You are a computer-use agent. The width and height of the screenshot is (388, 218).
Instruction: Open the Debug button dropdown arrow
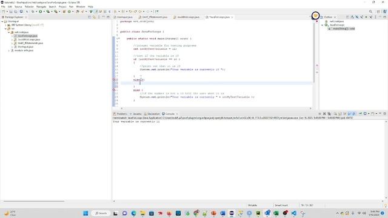point(36,12)
